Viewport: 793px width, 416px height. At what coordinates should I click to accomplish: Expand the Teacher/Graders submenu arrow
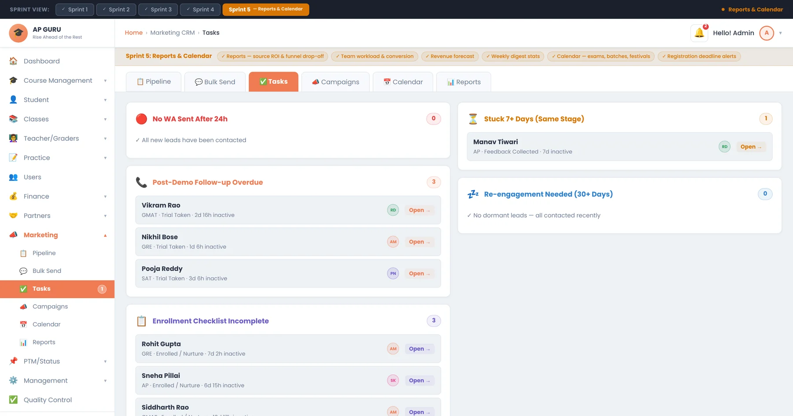pyautogui.click(x=105, y=139)
